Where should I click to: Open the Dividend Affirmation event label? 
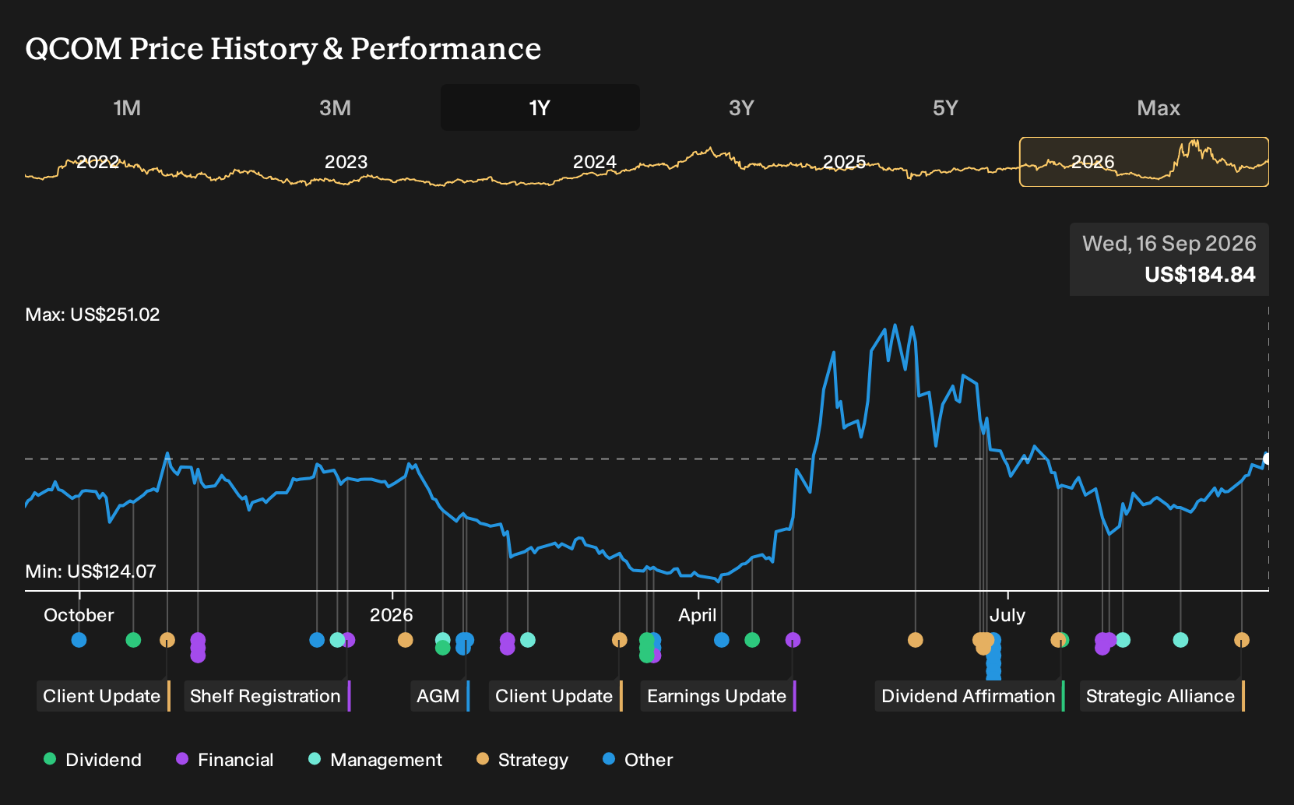[x=970, y=696]
